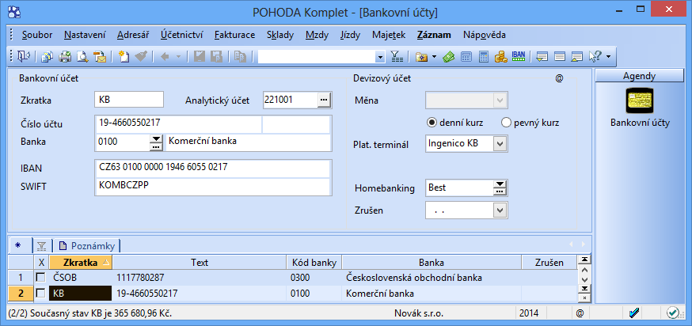Open the Záznam menu
The image size is (692, 326).
[434, 35]
